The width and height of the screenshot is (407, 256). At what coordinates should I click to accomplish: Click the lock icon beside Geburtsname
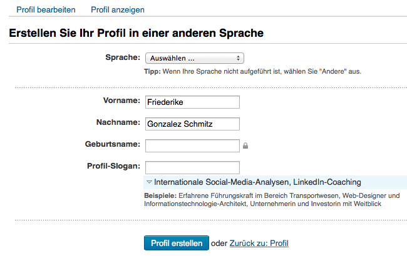click(245, 145)
